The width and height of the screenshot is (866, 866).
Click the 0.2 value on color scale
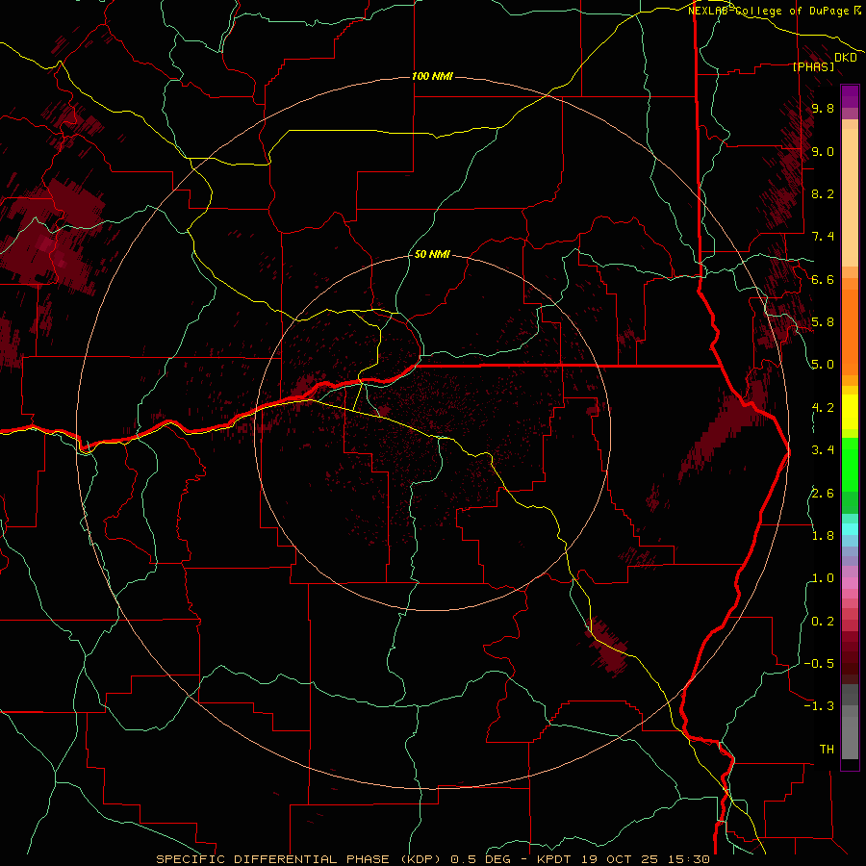point(823,622)
